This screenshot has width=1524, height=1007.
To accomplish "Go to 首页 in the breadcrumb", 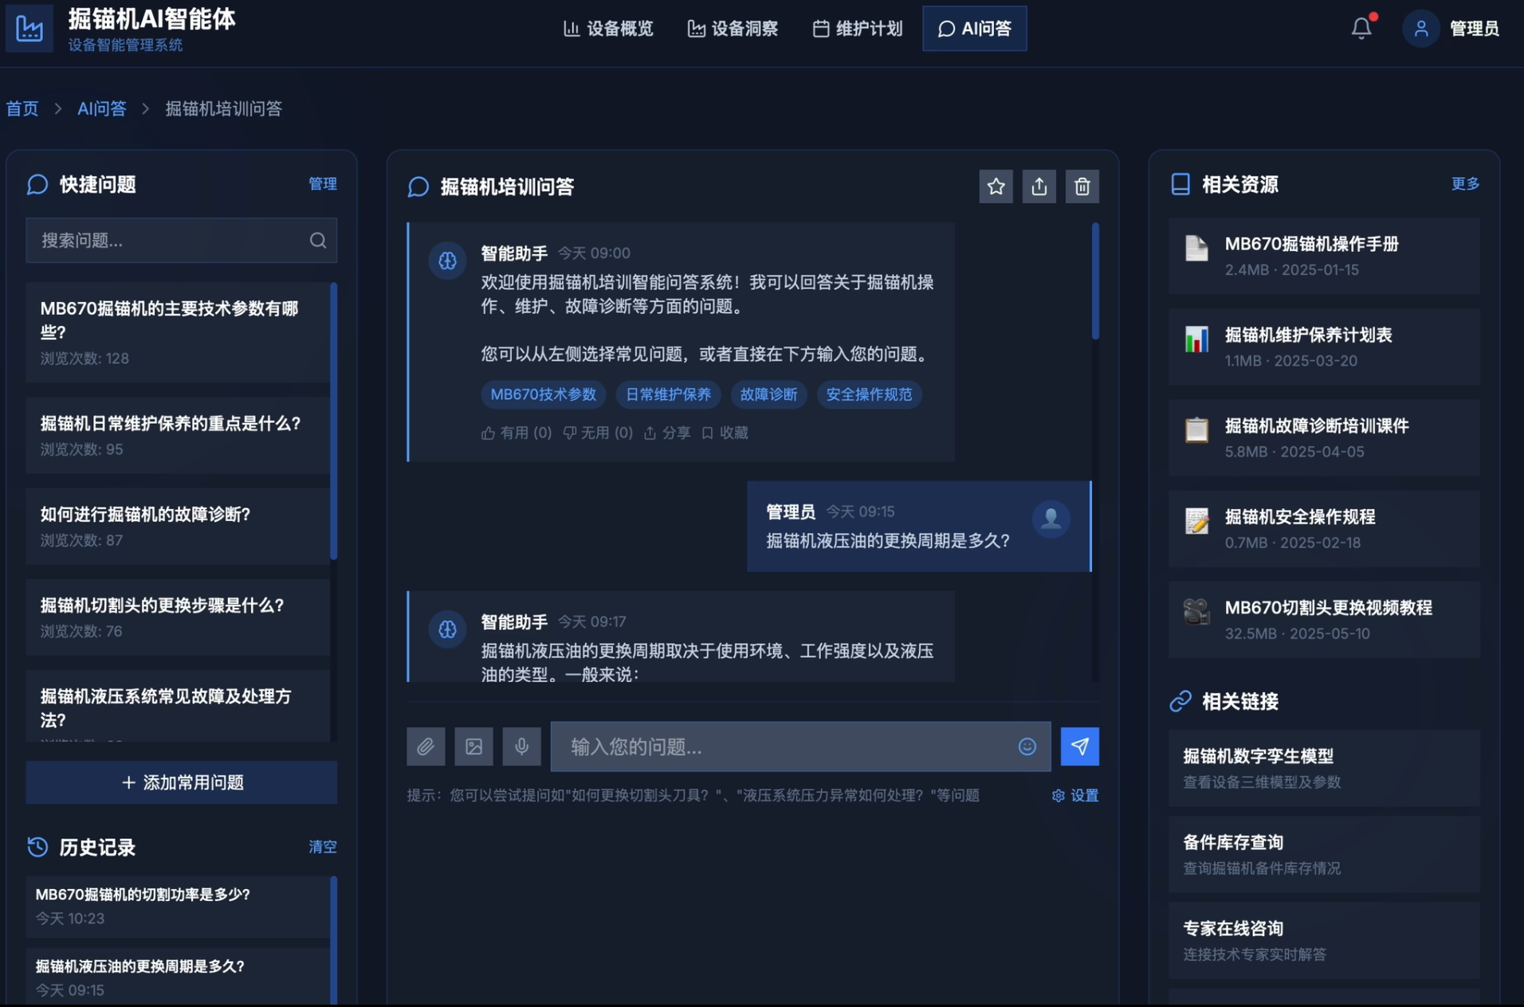I will click(x=22, y=108).
